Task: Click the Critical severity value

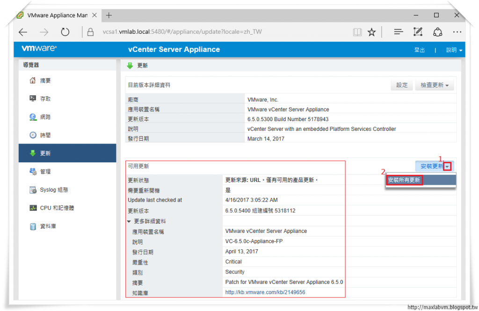Action: 233,261
